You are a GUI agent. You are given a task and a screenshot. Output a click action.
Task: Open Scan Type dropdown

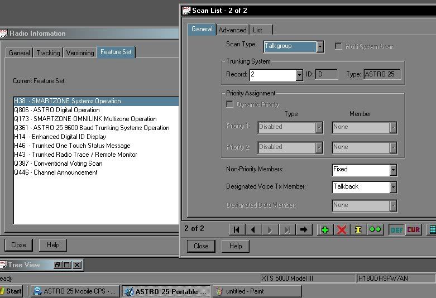pyautogui.click(x=320, y=46)
